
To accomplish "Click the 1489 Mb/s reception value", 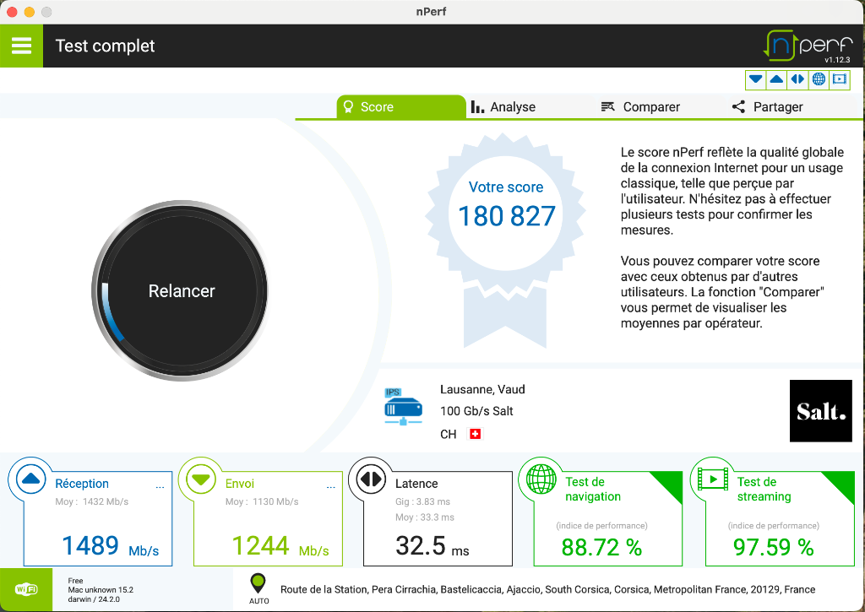I will 111,546.
